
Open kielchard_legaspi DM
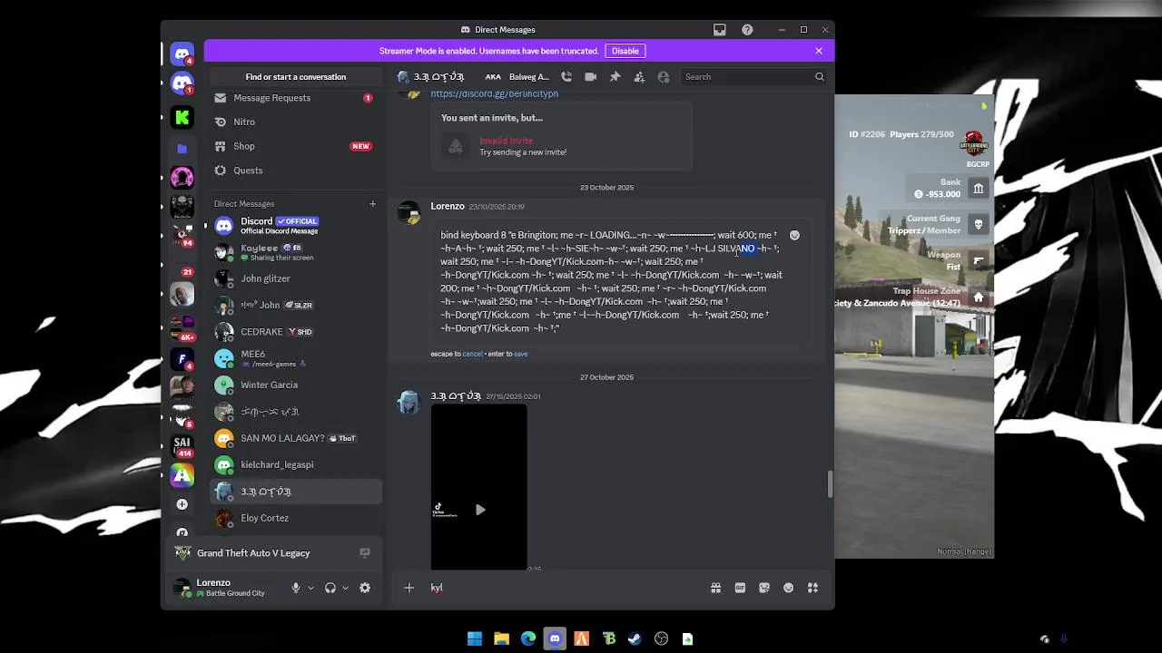click(x=296, y=464)
